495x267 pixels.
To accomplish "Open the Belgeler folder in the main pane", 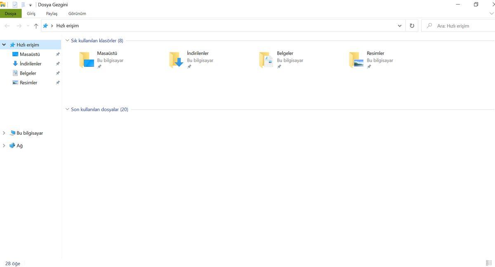I will click(x=266, y=60).
